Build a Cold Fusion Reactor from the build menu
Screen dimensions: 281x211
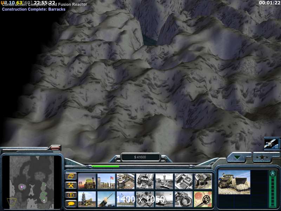pos(87,181)
